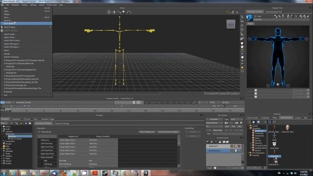The width and height of the screenshot is (313, 176).
Task: Adjust the layer Weight slider
Action: pos(215,168)
